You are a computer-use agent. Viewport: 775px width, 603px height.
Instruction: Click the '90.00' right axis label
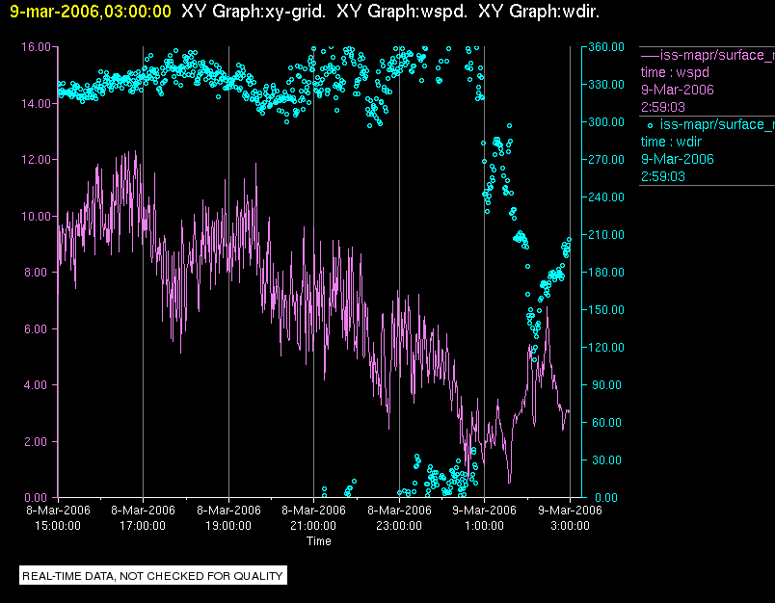point(606,384)
